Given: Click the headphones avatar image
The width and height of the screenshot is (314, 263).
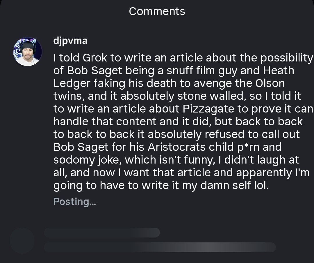Looking at the screenshot, I should 28,51.
